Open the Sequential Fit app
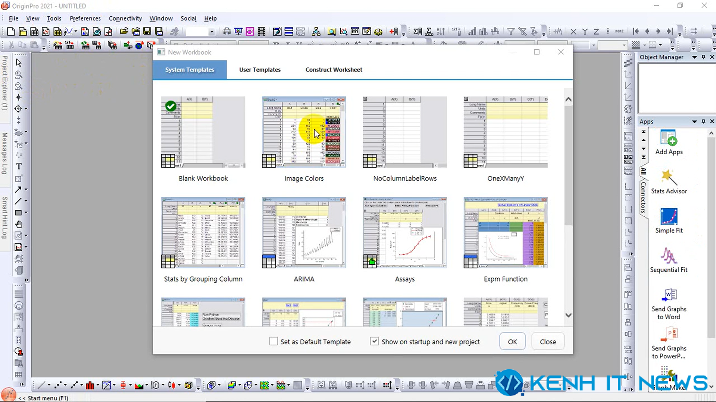 (669, 256)
